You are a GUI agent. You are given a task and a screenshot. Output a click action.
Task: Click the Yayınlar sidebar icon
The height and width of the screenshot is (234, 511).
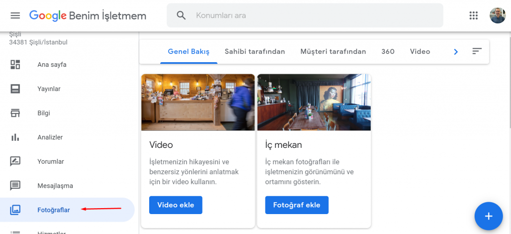[15, 89]
